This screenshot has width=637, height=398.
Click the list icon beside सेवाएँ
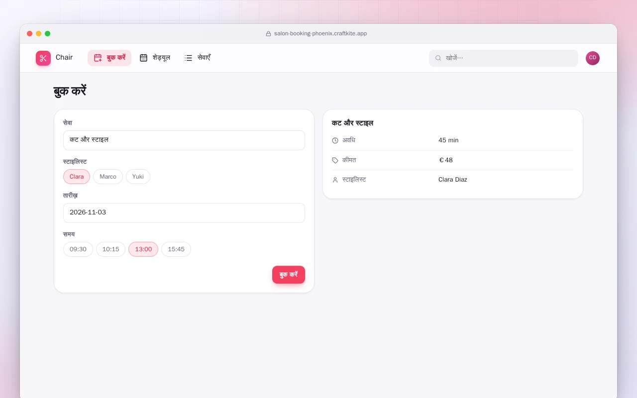[x=188, y=58]
